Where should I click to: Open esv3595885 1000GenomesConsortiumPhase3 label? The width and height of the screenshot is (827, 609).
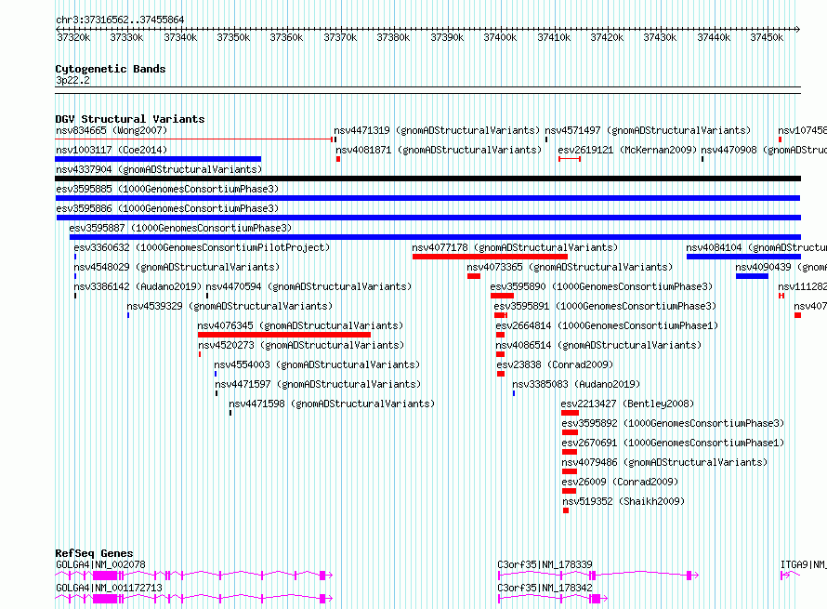(167, 189)
